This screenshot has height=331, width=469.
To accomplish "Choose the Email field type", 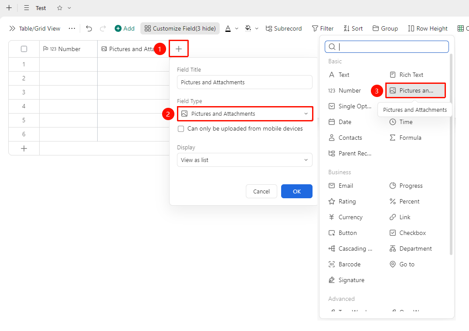I will (341, 186).
